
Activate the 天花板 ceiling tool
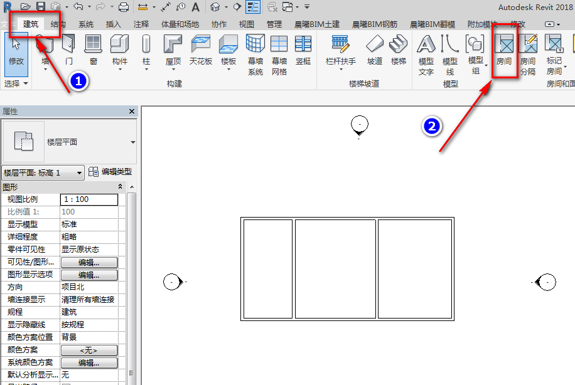point(201,50)
